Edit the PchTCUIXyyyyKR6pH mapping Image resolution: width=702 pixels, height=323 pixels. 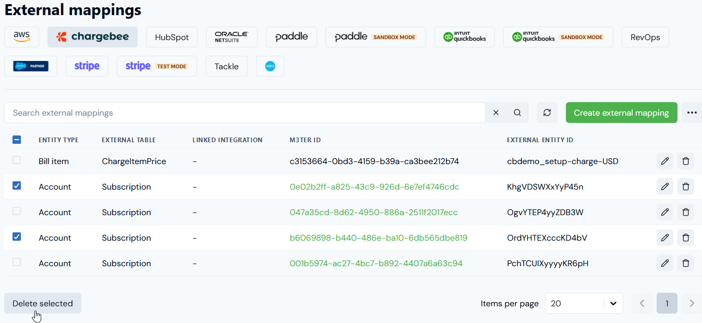(665, 263)
